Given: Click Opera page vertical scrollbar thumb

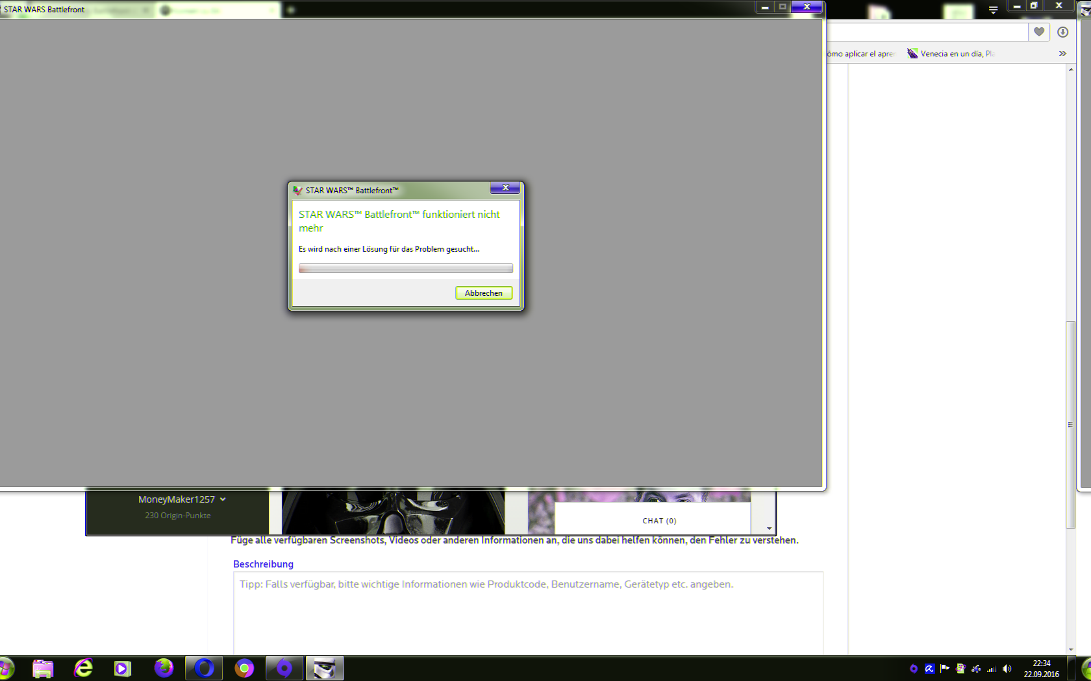Looking at the screenshot, I should point(1070,425).
